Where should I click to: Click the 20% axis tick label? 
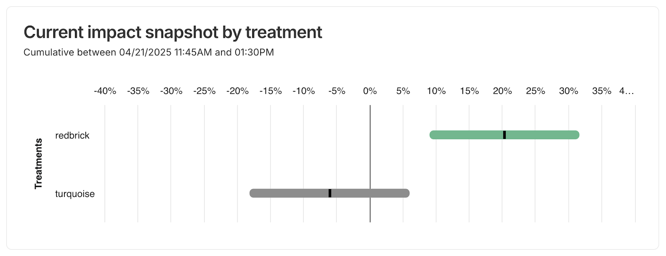point(502,91)
